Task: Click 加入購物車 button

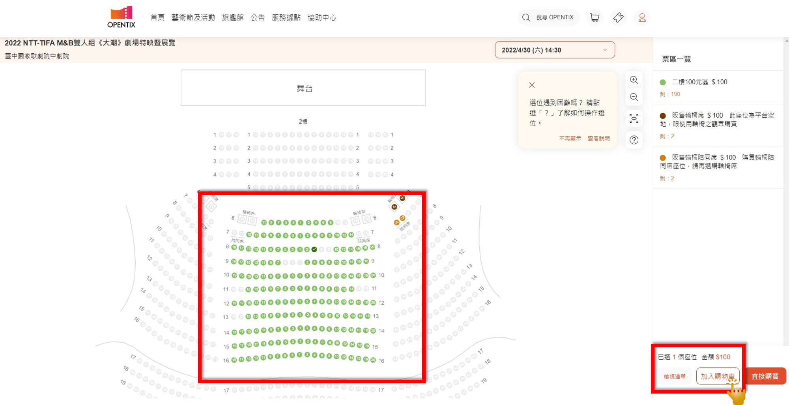Action: pos(718,376)
